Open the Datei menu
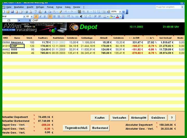This screenshot has width=187, height=138. click(x=9, y=7)
